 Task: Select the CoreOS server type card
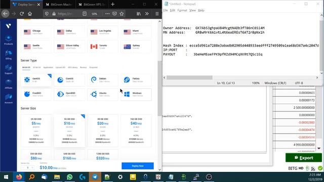[x=69, y=80]
